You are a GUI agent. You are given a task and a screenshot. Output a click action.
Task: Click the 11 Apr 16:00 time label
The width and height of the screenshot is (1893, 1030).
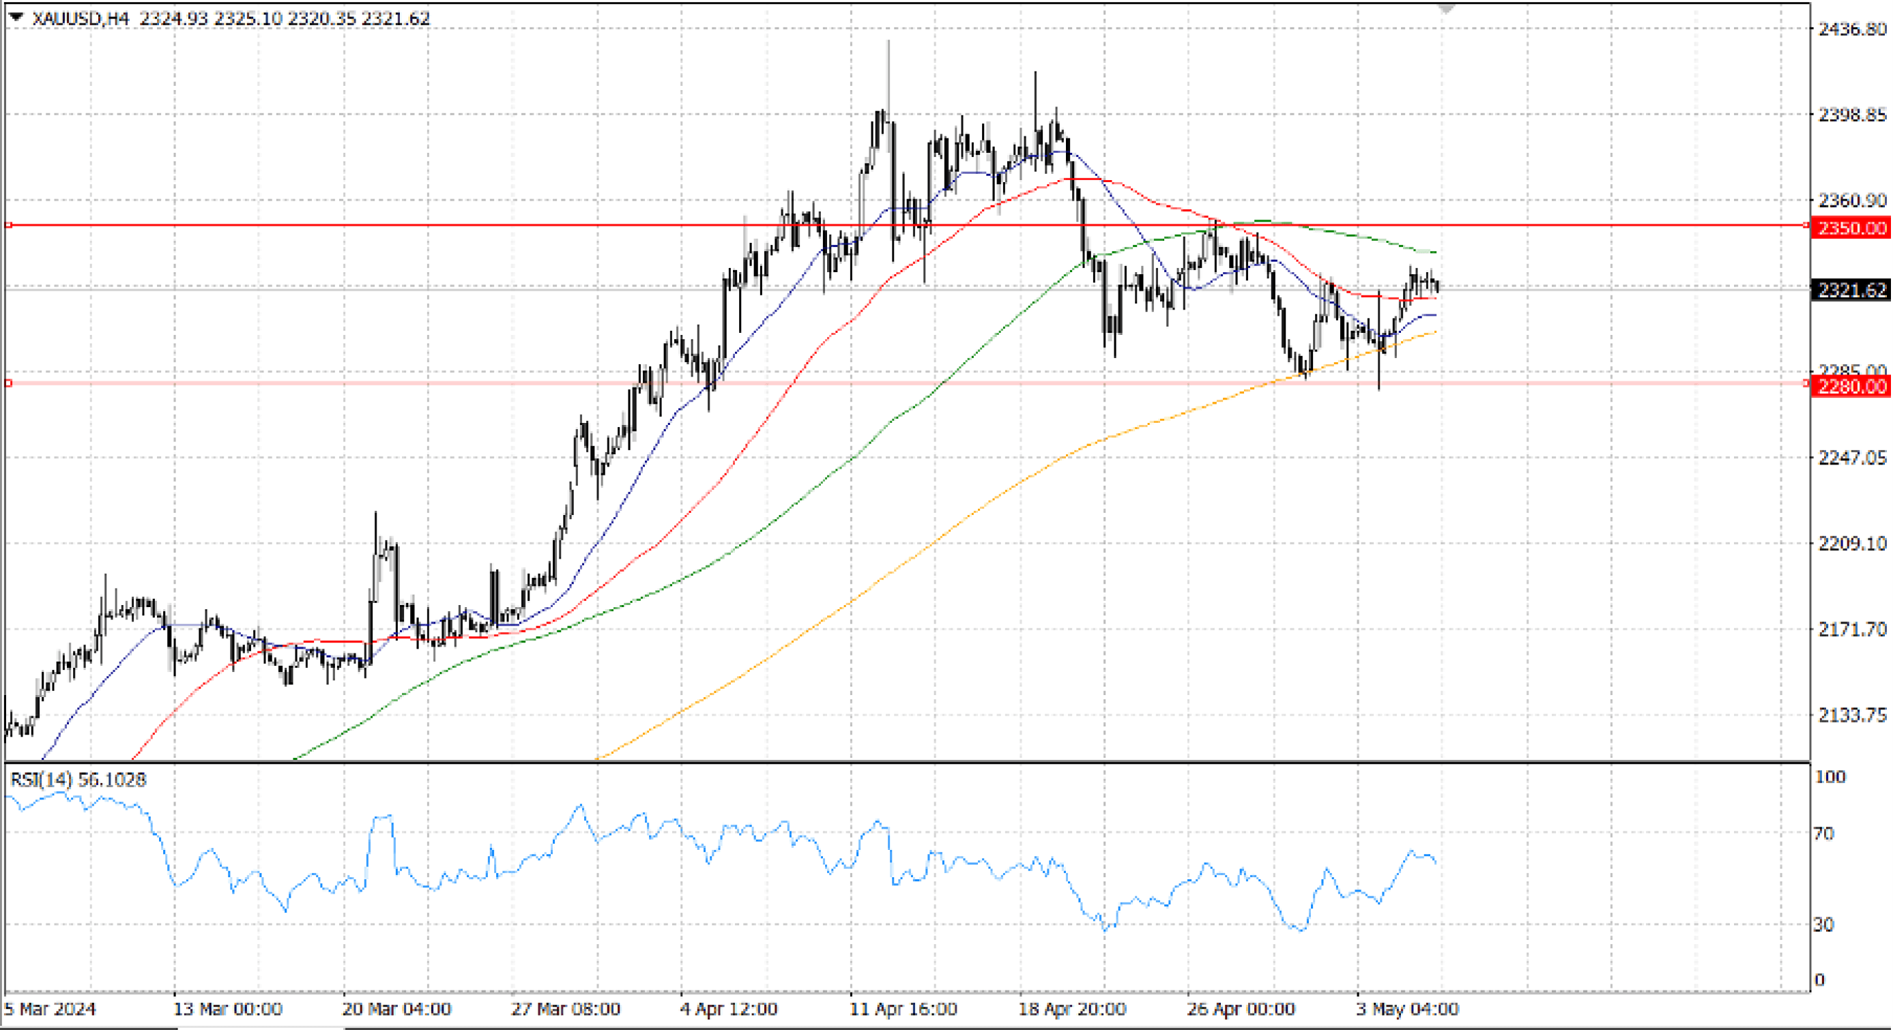click(x=903, y=1009)
